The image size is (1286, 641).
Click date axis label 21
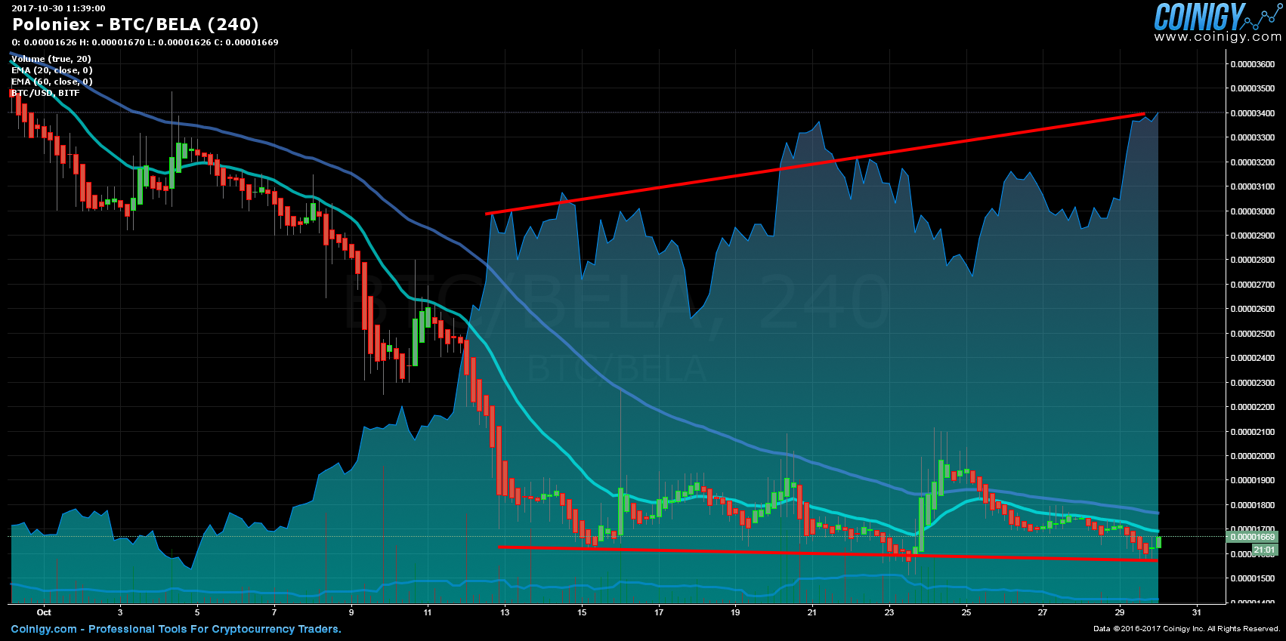point(812,612)
